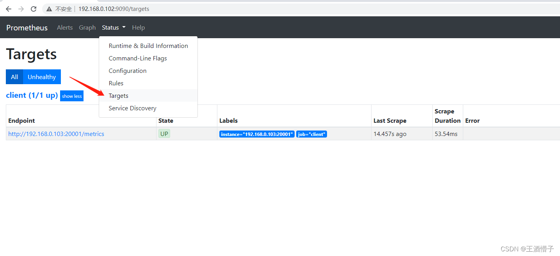Open the Graph page

87,28
